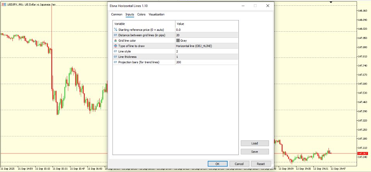
Task: Click the 11 Sep 15:31 time label on chart
Action: [60, 169]
